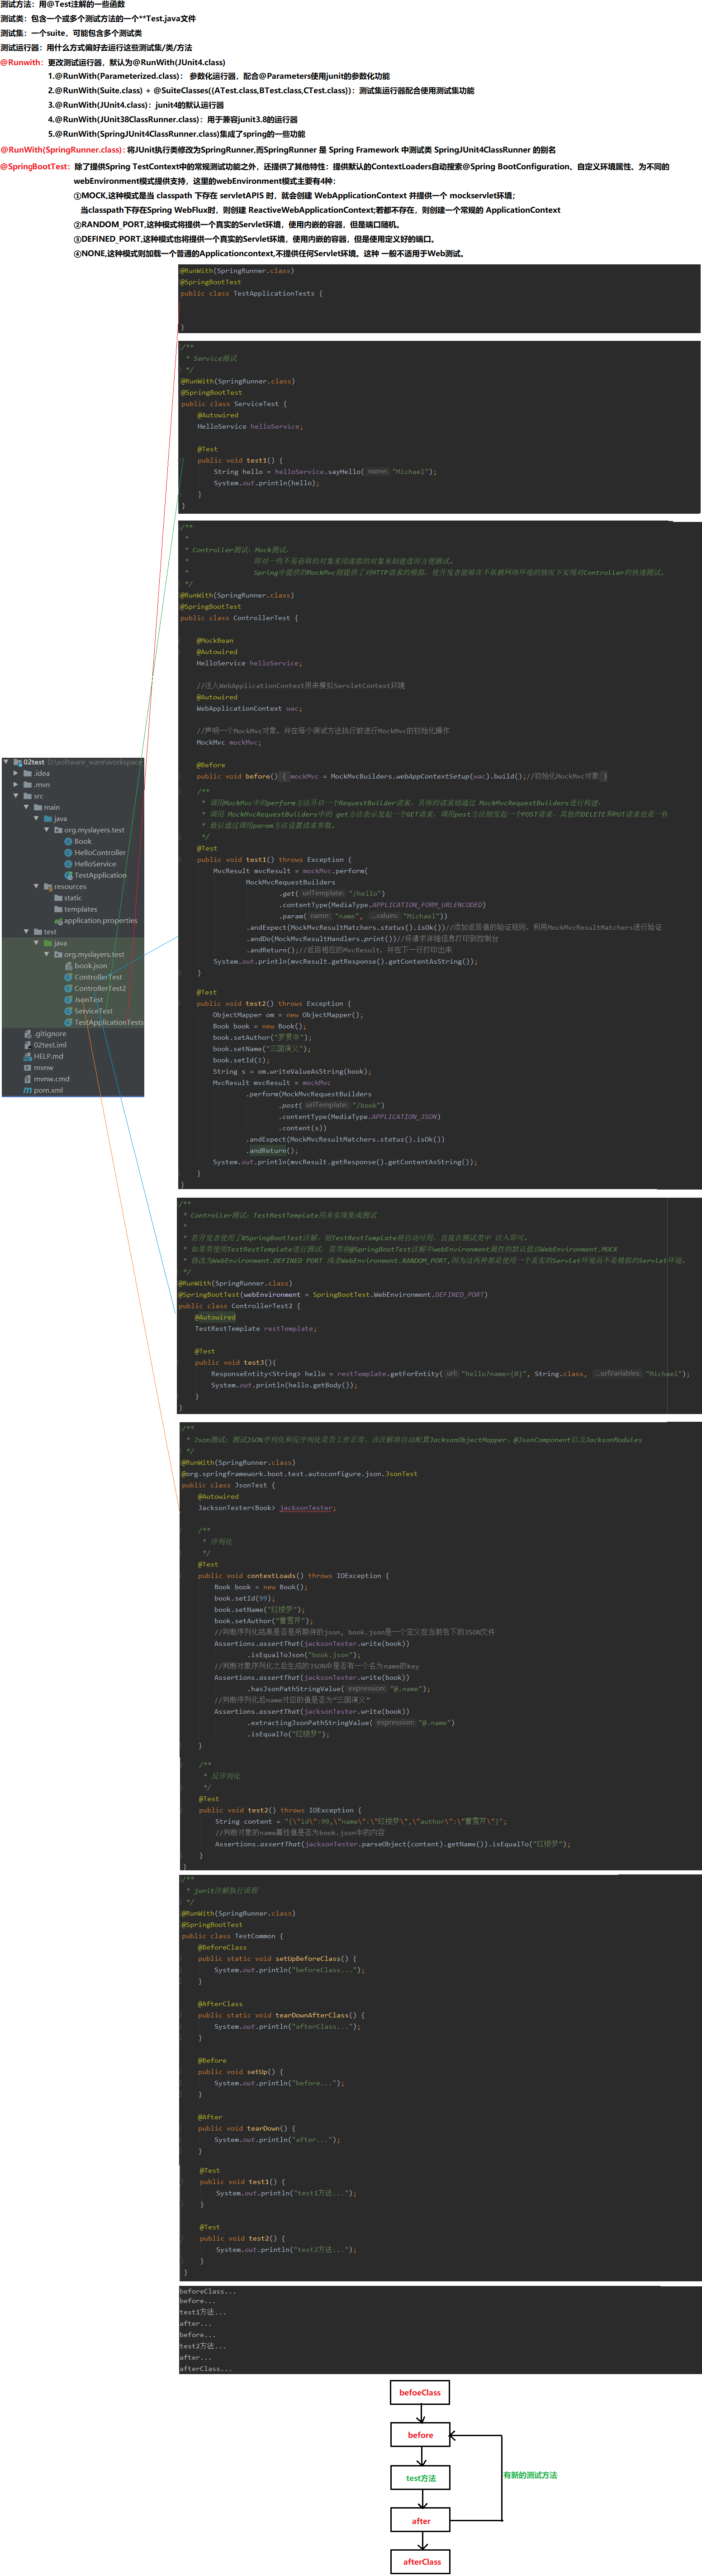Expand the .mvn folder
The image size is (702, 2576).
(x=16, y=785)
